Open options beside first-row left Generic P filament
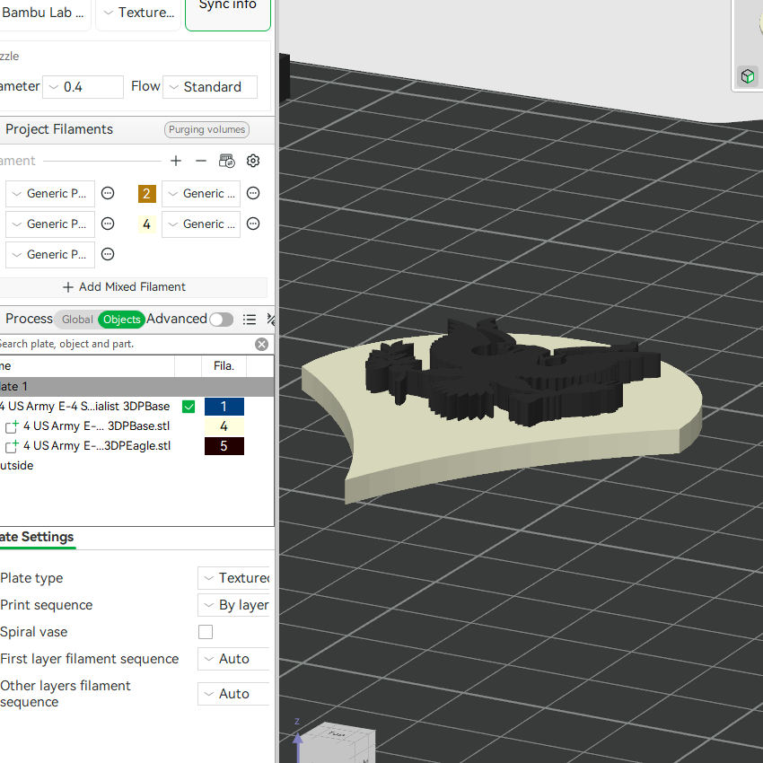This screenshot has width=763, height=763. tap(108, 193)
